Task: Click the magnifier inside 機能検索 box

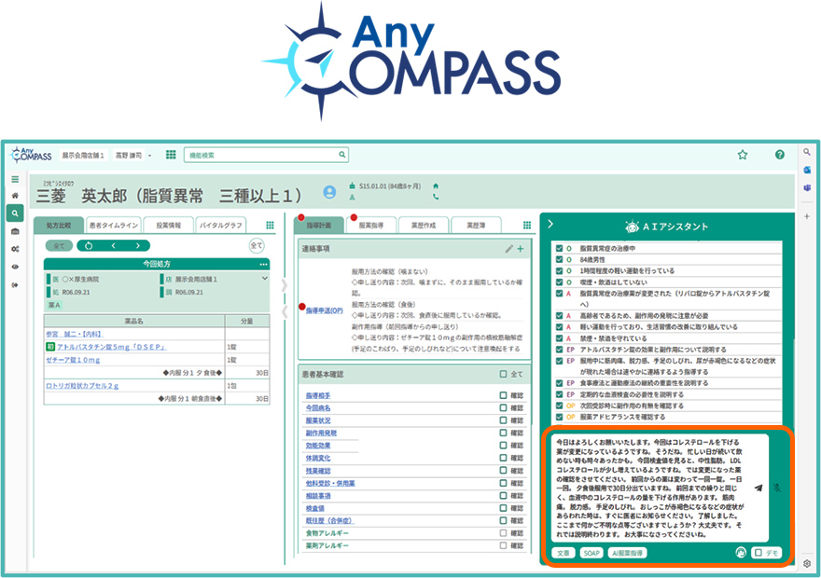Action: (x=341, y=155)
